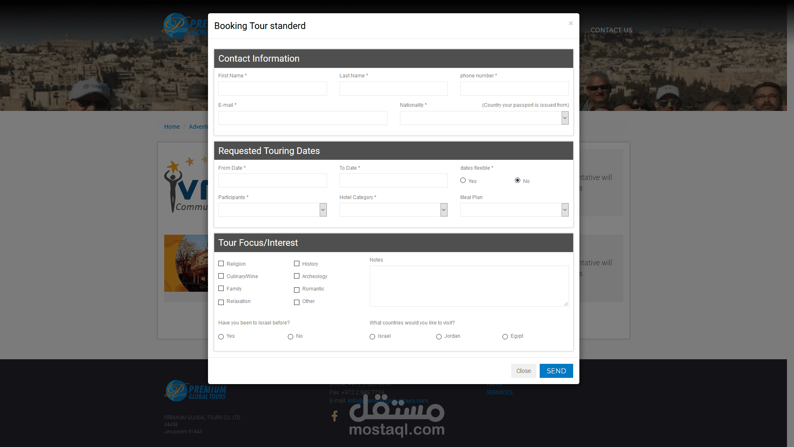Focus the From Date input field
The height and width of the screenshot is (447, 794).
point(273,180)
